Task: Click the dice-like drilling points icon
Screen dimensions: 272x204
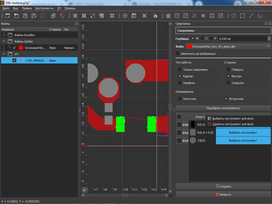Action: point(212,16)
